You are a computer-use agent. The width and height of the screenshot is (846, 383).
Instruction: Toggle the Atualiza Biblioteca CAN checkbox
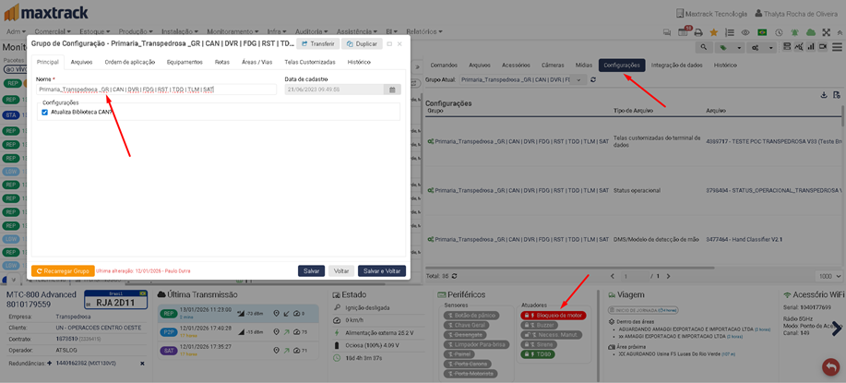(x=44, y=112)
